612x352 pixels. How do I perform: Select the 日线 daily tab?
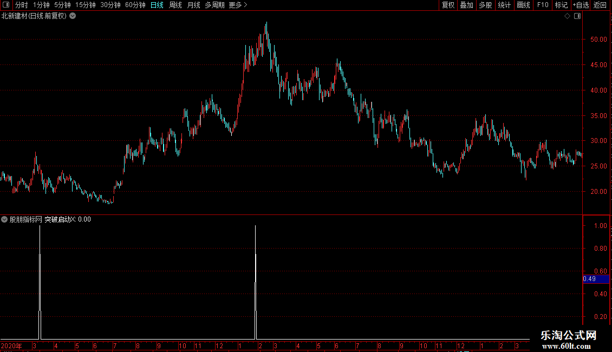point(157,5)
